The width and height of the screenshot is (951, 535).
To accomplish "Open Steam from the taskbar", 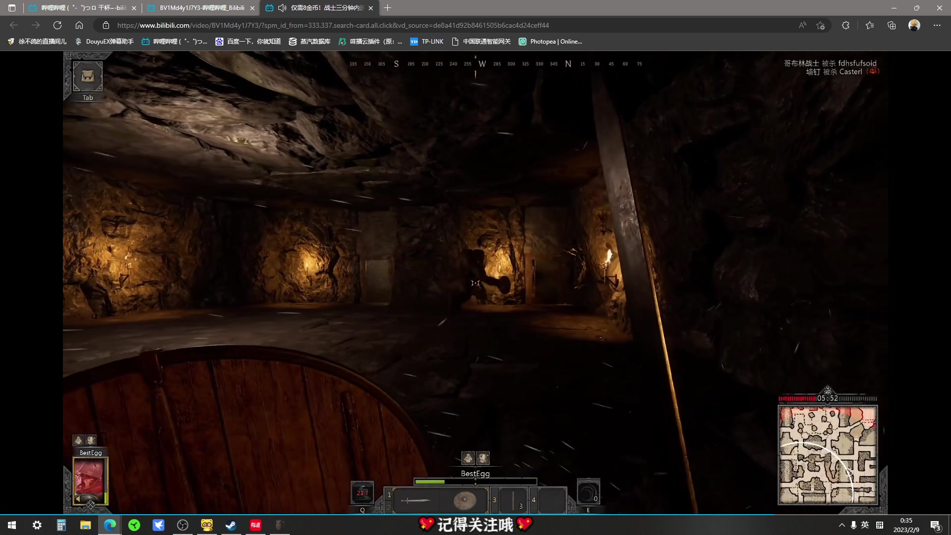I will tap(231, 525).
